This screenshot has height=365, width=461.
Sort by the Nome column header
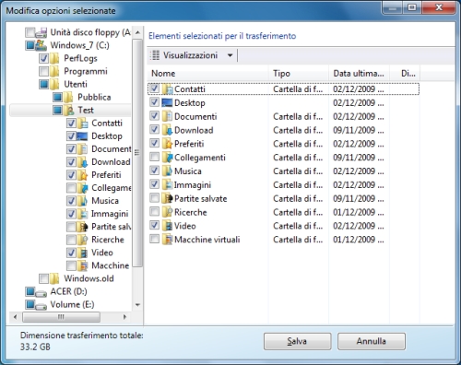[x=207, y=74]
